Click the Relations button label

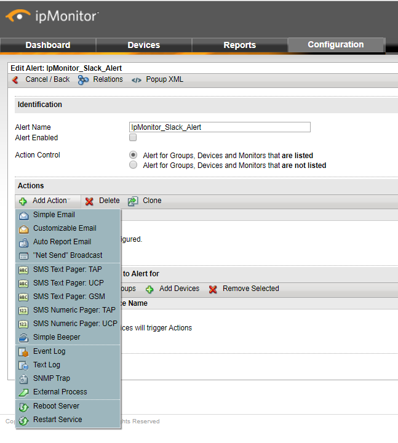click(108, 79)
